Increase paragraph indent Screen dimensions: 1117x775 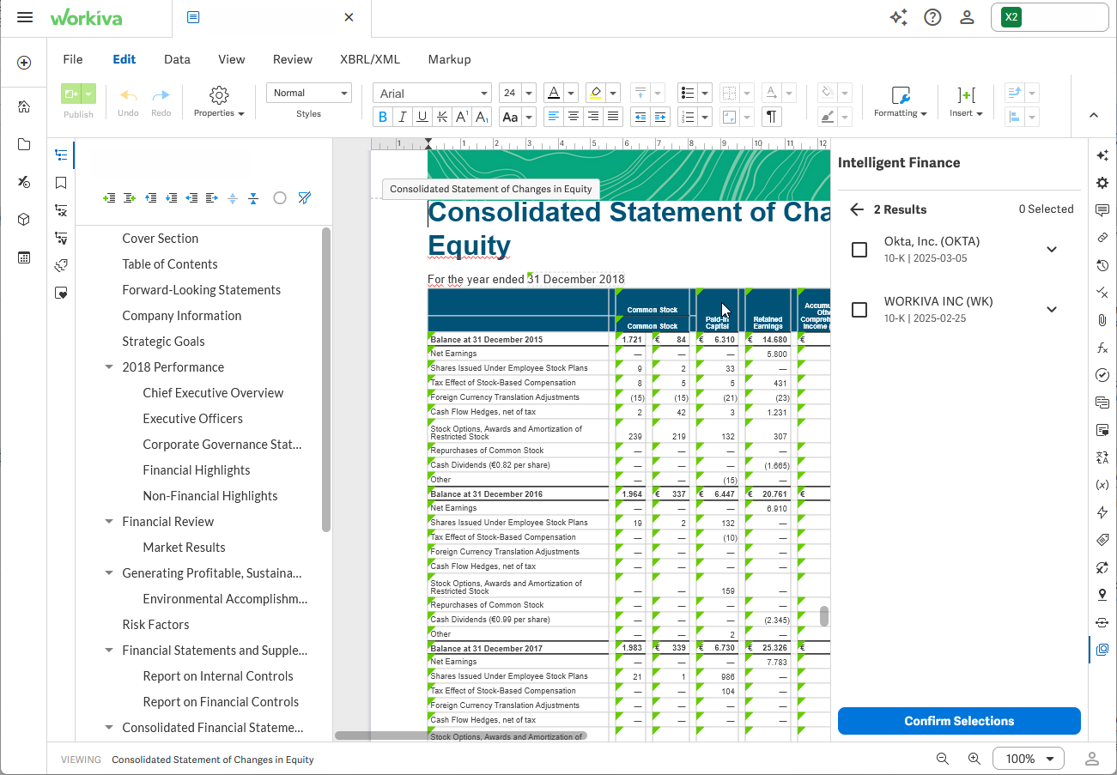660,117
